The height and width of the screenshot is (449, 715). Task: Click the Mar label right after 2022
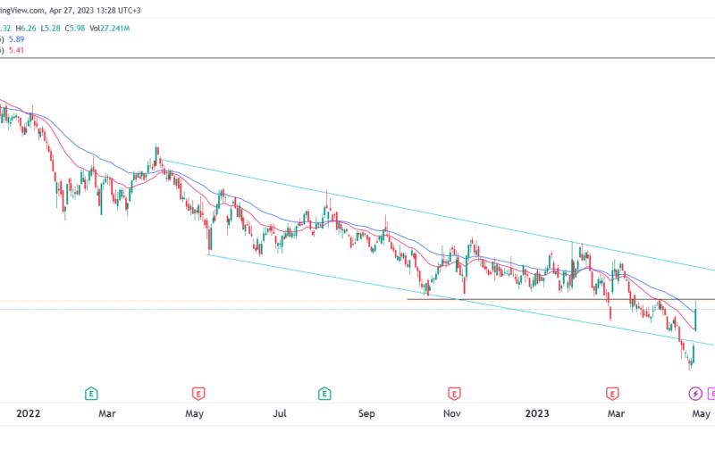click(107, 413)
